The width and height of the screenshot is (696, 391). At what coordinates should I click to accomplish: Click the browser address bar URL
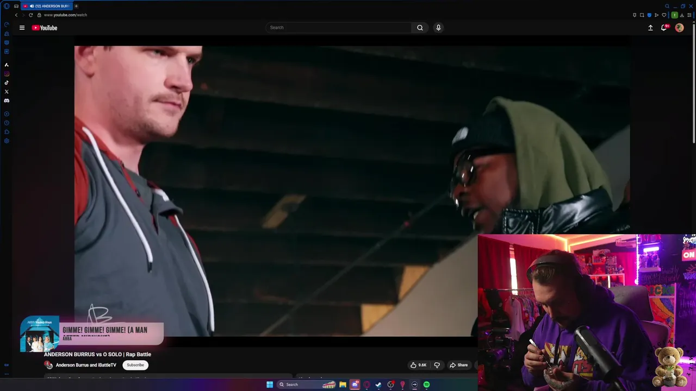(65, 15)
